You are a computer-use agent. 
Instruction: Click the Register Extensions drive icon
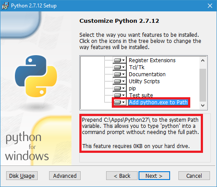(x=117, y=60)
